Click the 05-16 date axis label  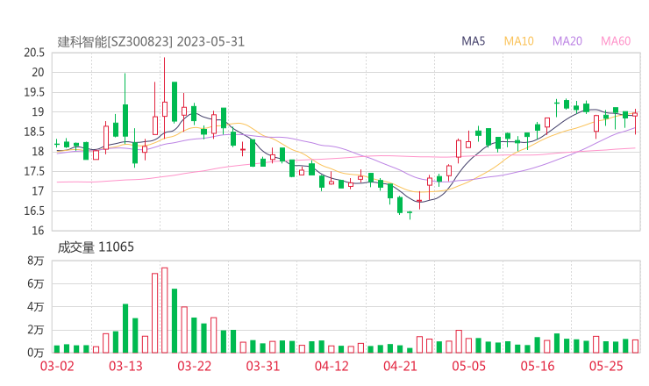pyautogui.click(x=538, y=366)
